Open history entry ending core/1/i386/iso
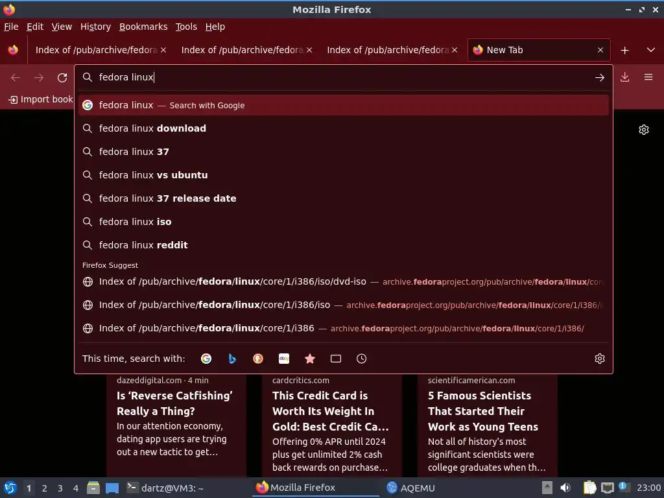Screen dimensions: 664x498 [x=344, y=305]
